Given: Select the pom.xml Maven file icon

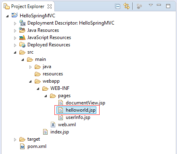Looking at the screenshot, I should pyautogui.click(x=22, y=146).
